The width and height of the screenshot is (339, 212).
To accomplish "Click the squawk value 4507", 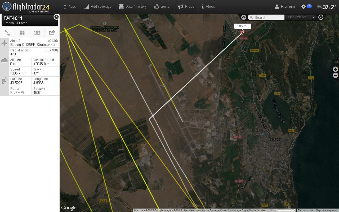I will (x=37, y=93).
